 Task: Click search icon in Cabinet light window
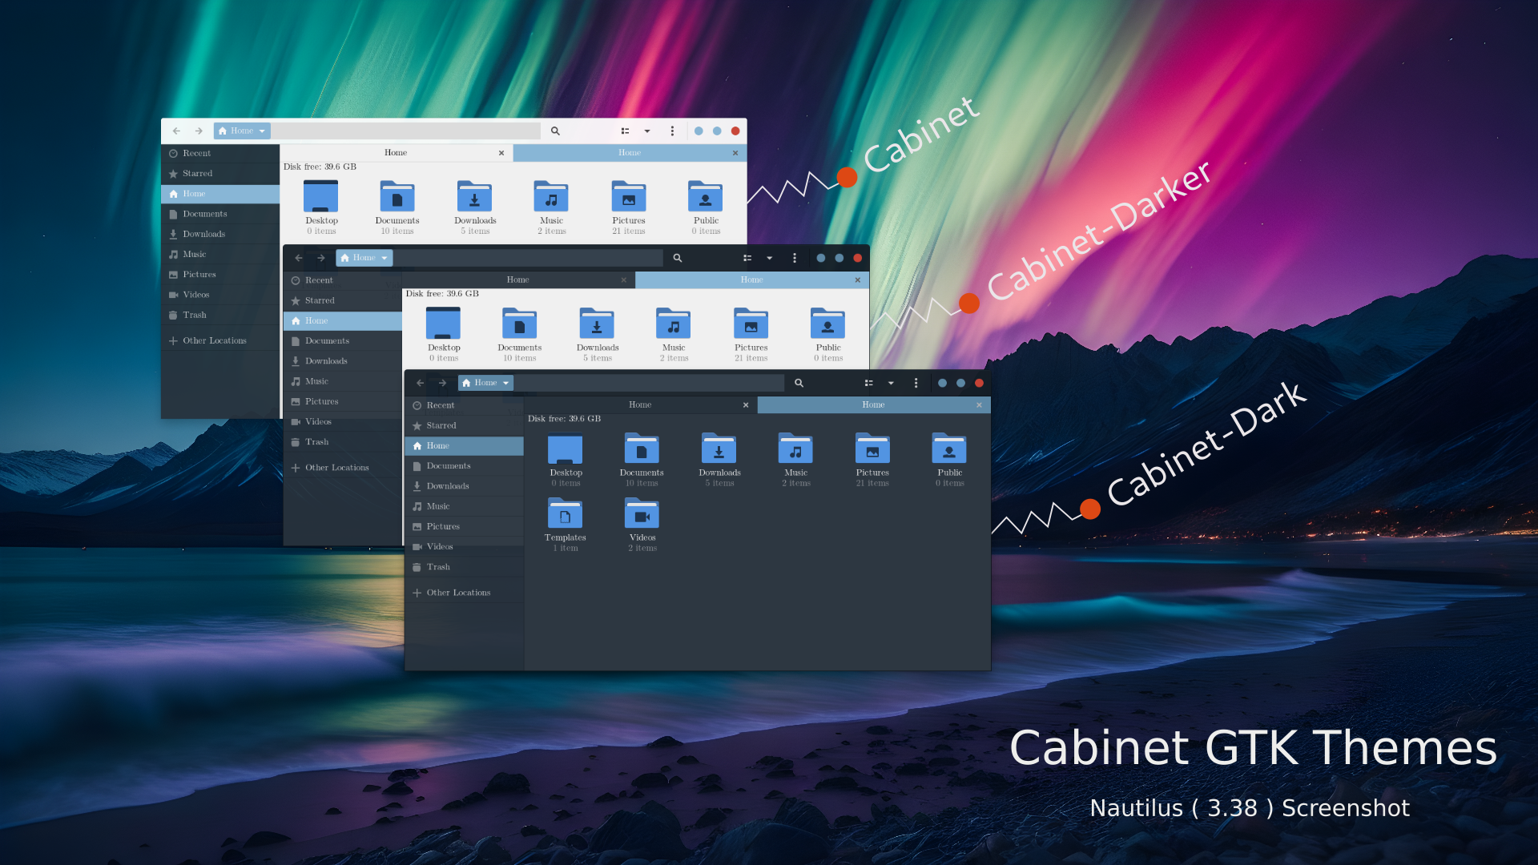pos(555,131)
